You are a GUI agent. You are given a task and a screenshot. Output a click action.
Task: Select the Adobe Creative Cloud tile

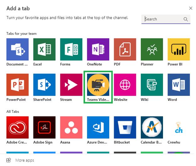click(x=18, y=127)
